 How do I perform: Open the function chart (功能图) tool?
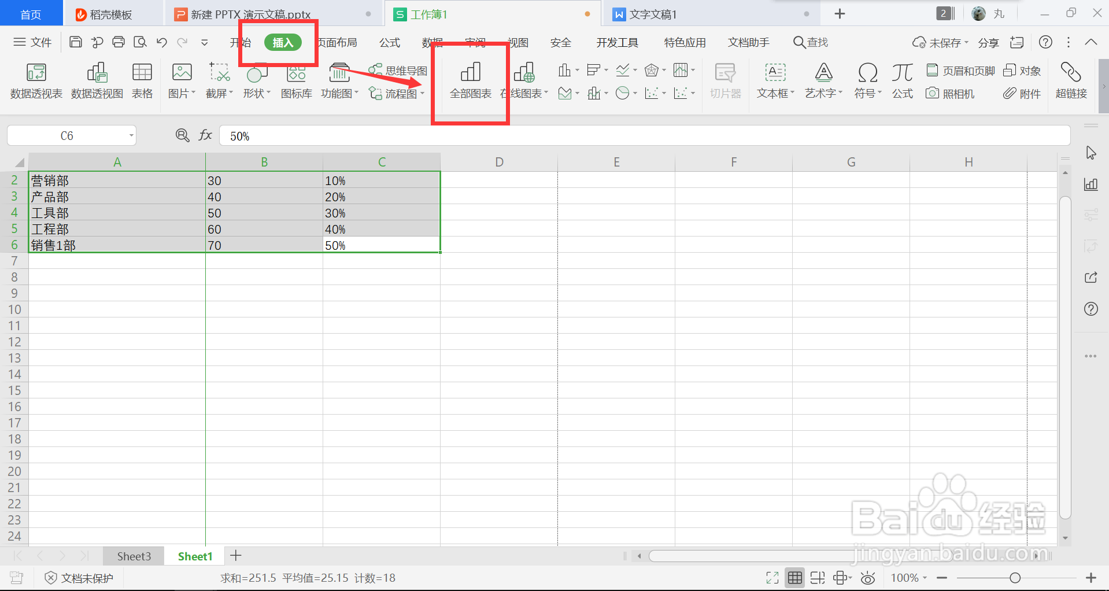pos(339,81)
